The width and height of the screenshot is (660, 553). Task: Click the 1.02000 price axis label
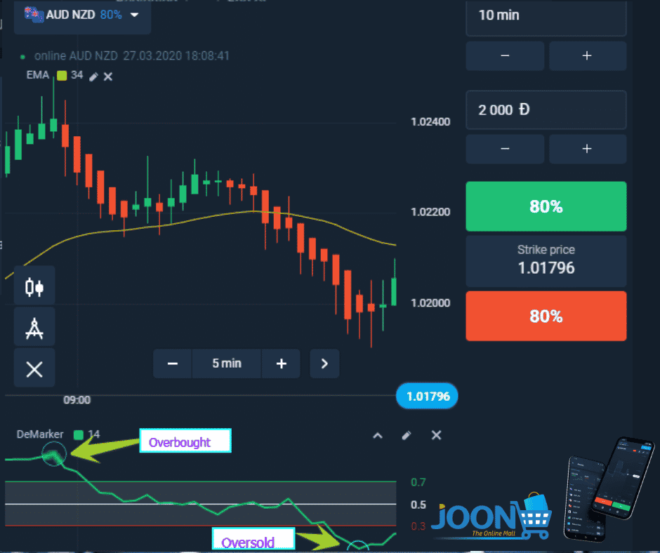click(x=430, y=303)
